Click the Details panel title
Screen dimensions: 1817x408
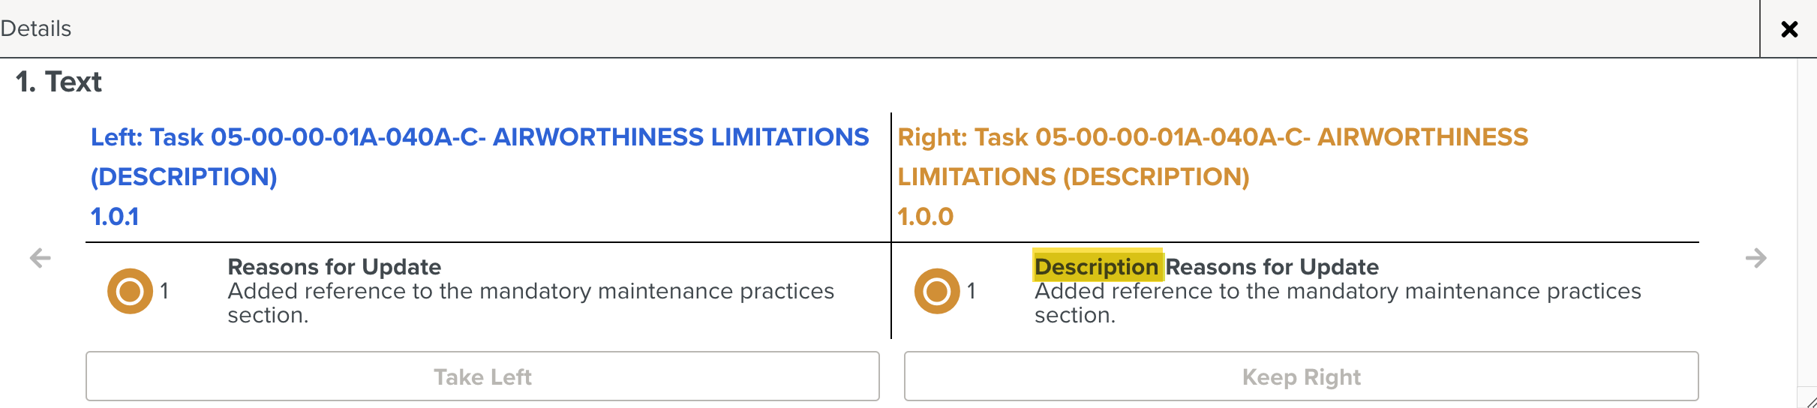[x=36, y=28]
